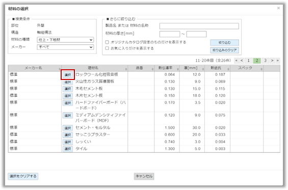Go to previous page with < arrow
The height and width of the screenshot is (190, 288).
242,61
